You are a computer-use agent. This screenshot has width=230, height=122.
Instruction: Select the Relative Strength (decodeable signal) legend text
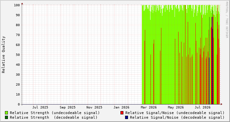click(53, 117)
